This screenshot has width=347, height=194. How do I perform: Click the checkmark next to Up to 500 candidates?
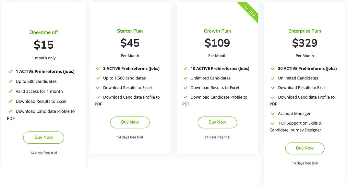(10, 81)
